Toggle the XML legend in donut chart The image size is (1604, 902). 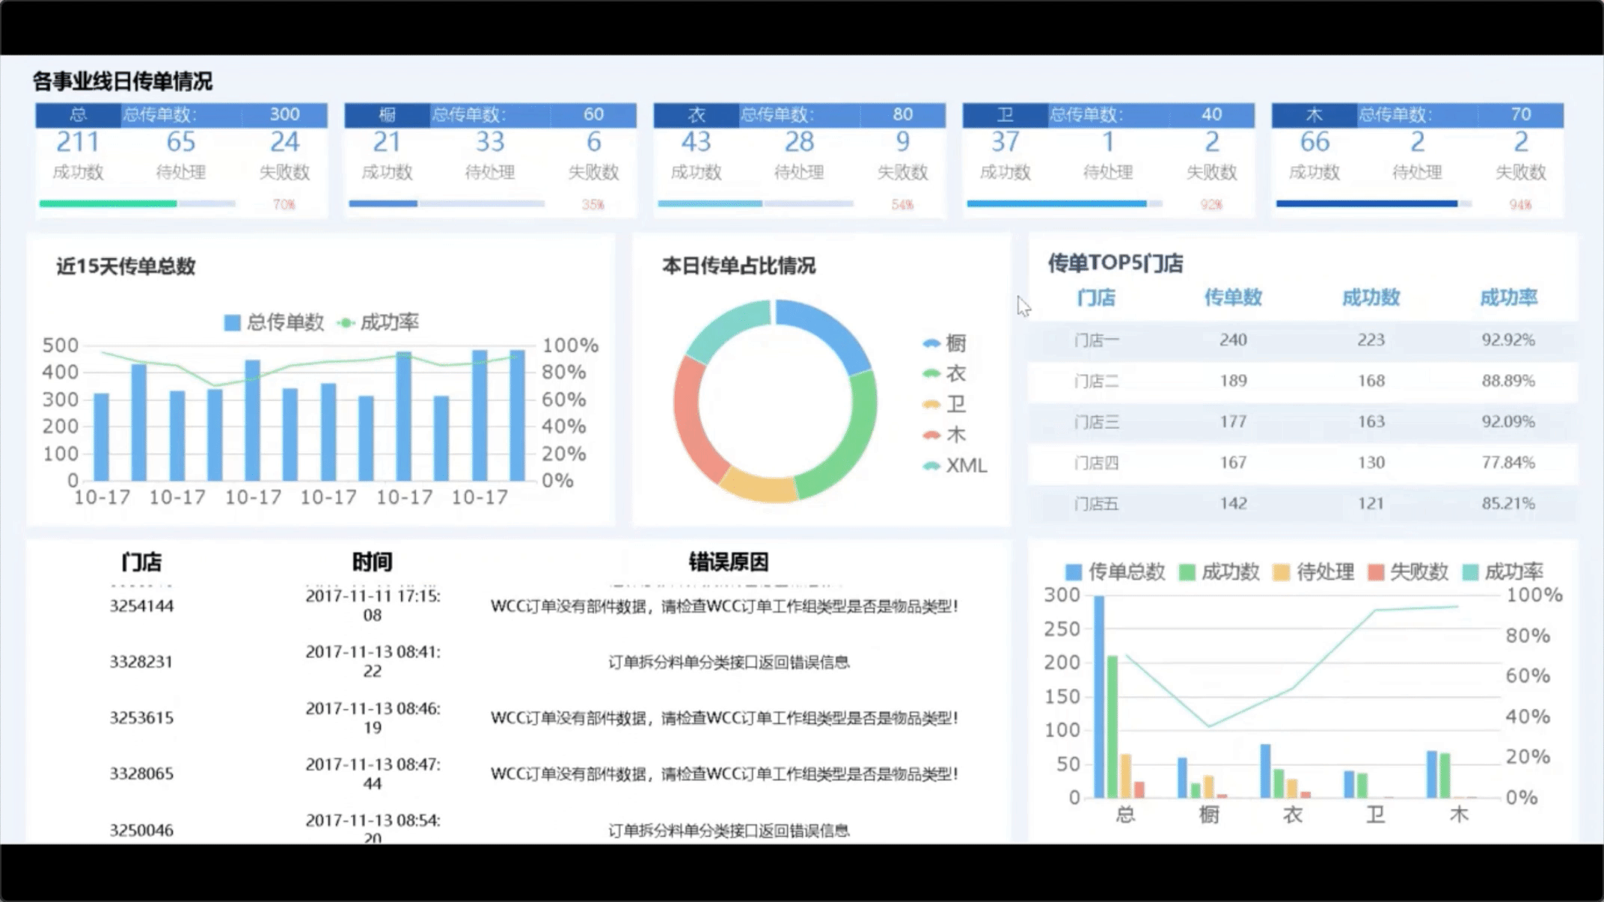[x=955, y=465]
